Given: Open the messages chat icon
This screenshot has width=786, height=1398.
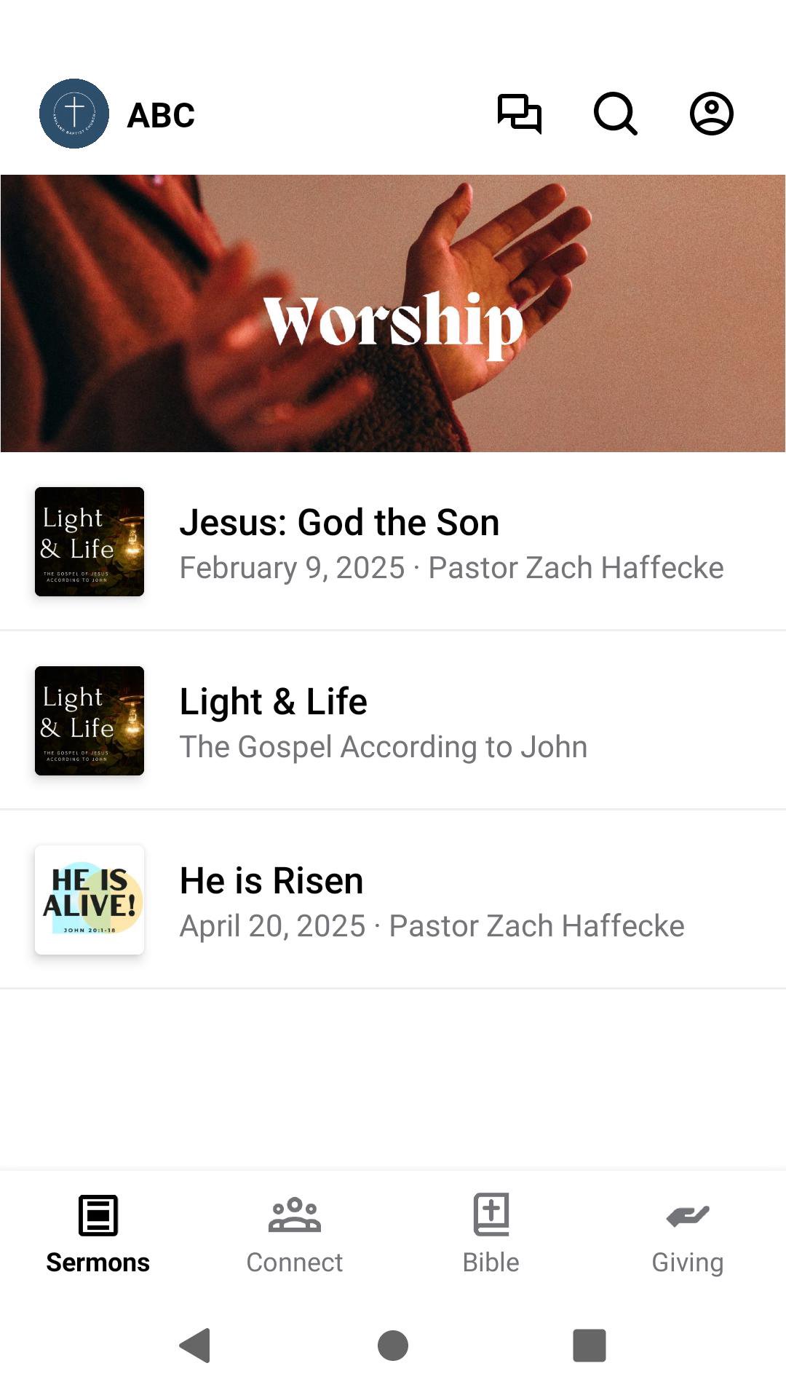Looking at the screenshot, I should coord(519,114).
